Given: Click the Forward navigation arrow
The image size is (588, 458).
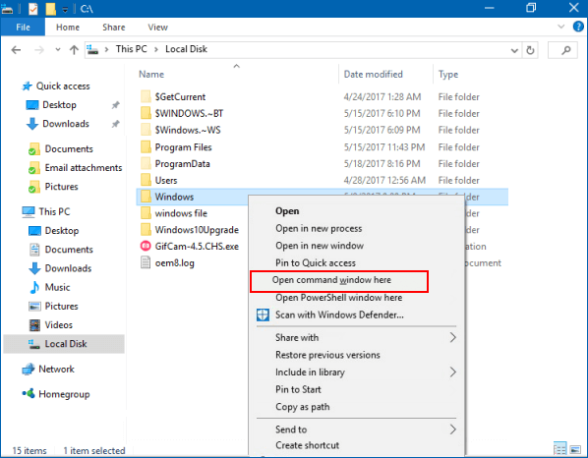Looking at the screenshot, I should (39, 49).
